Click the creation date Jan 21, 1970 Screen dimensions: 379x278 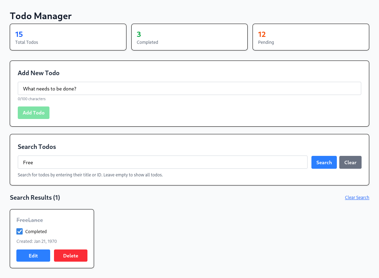click(37, 241)
